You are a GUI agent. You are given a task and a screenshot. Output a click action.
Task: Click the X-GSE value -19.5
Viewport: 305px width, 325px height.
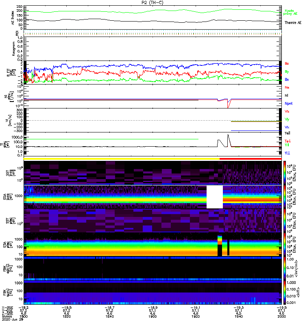281,308
